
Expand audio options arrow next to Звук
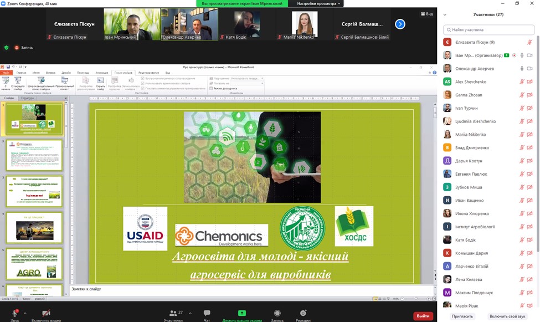25,313
